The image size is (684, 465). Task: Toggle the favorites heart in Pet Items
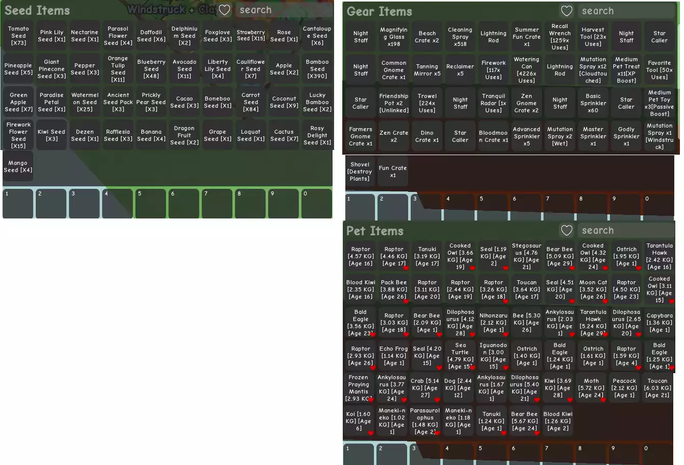pyautogui.click(x=567, y=231)
